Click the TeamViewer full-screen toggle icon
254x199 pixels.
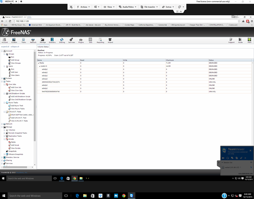pyautogui.click(x=177, y=11)
